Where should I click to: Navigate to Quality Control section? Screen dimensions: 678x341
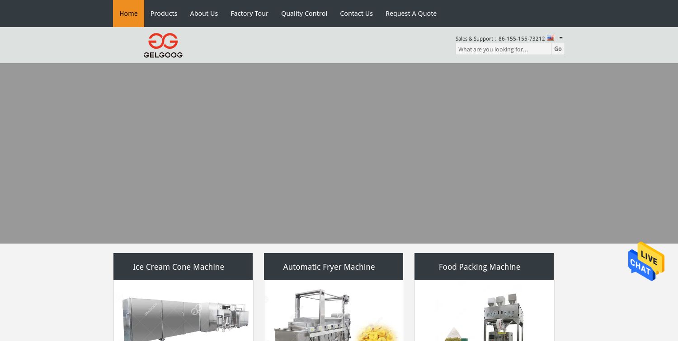tap(304, 14)
